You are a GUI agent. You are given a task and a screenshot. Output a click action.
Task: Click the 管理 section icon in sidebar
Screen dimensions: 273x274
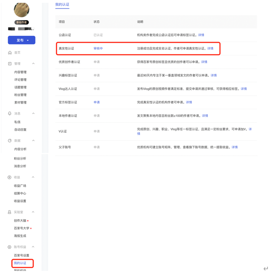click(10, 64)
